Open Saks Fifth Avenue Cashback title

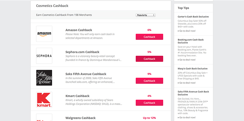click(x=86, y=74)
